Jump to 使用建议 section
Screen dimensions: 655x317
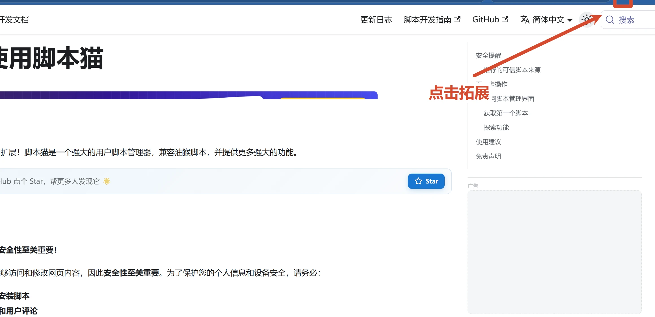pyautogui.click(x=488, y=142)
